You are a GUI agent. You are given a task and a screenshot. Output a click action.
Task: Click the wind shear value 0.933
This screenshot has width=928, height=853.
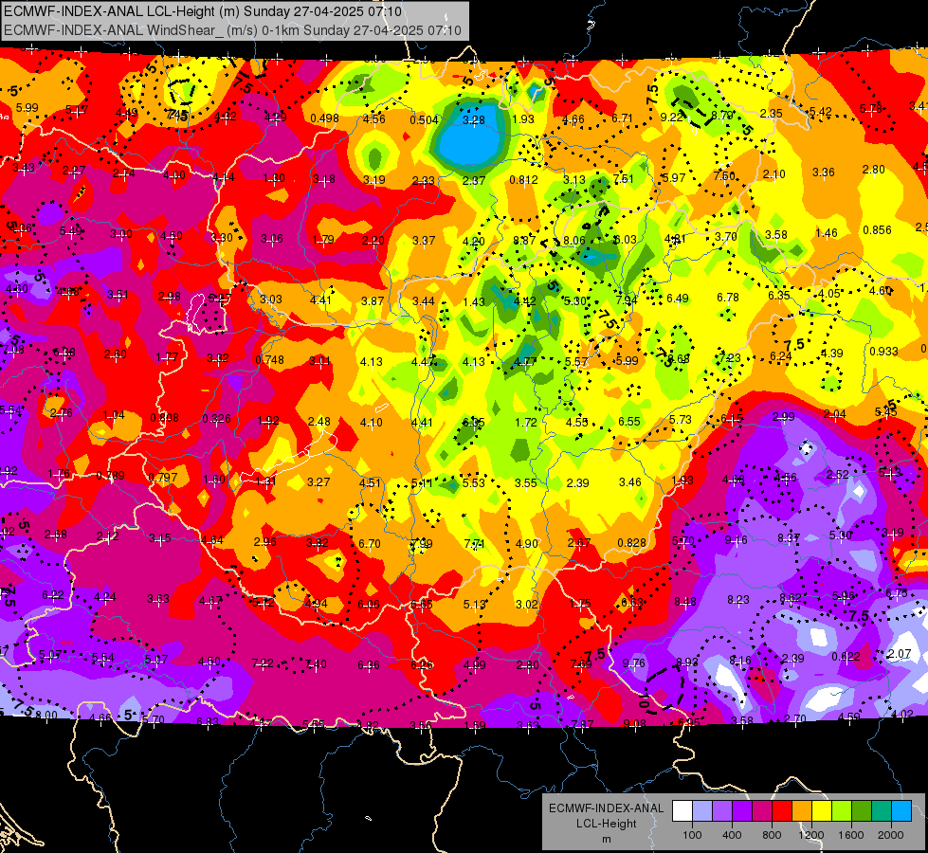pos(883,351)
